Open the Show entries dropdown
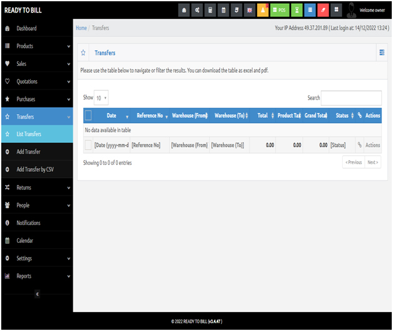Screen dimensions: 393x331 (x=101, y=98)
